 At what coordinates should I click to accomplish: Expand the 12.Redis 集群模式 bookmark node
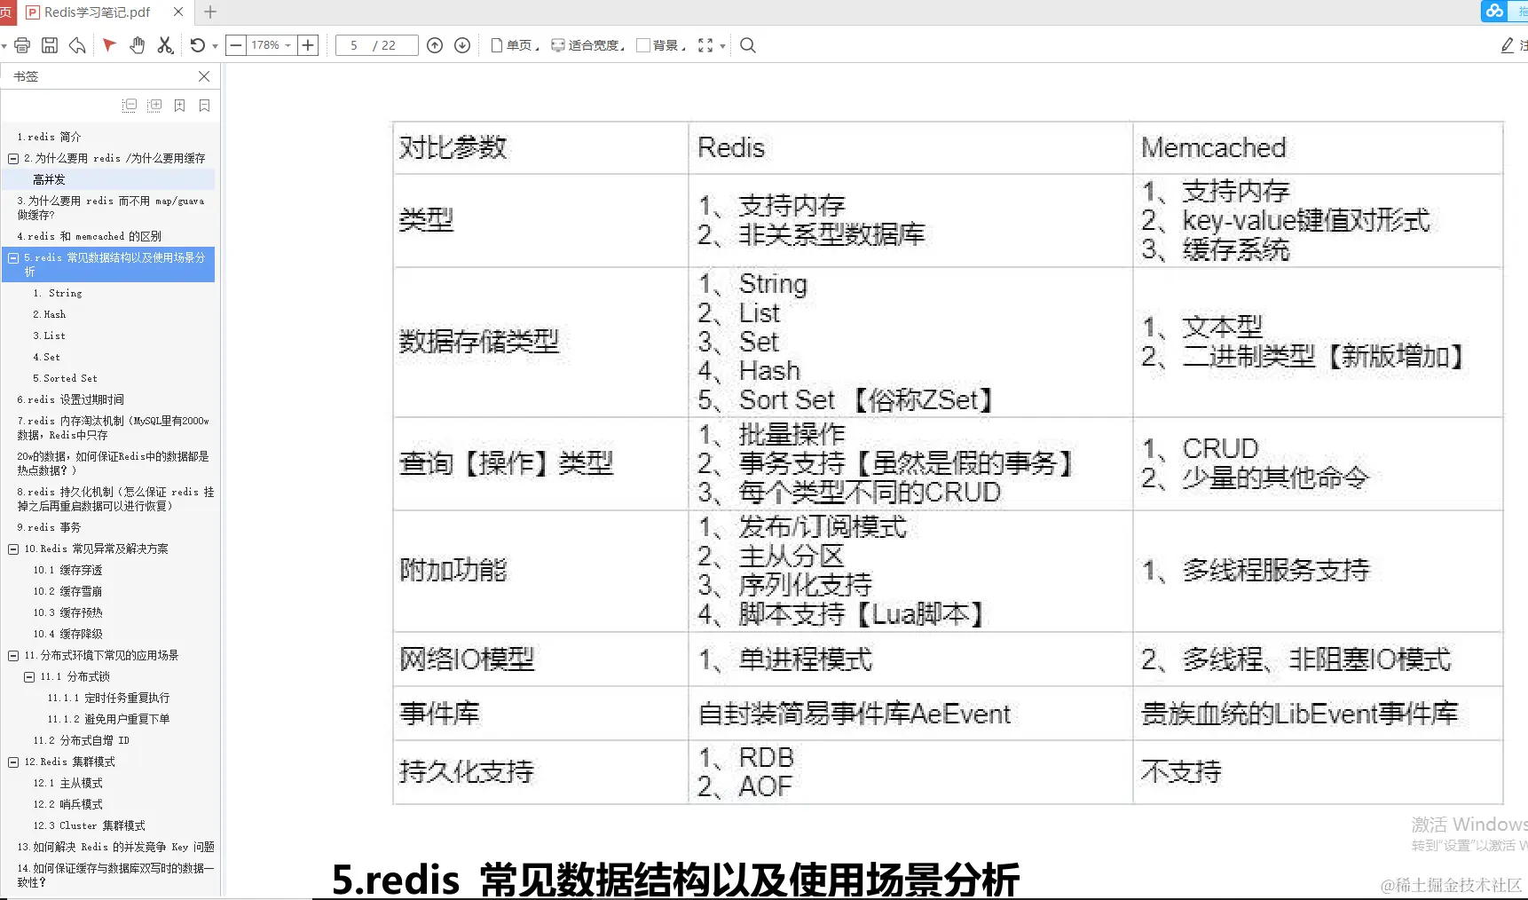(x=13, y=762)
